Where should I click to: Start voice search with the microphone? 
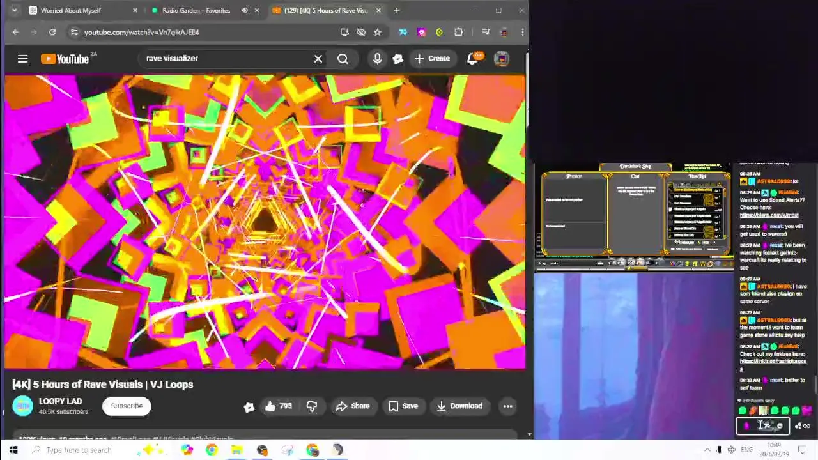tap(377, 59)
